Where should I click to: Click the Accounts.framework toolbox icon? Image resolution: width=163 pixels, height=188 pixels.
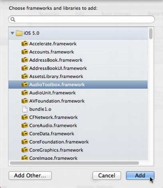[x=25, y=52]
